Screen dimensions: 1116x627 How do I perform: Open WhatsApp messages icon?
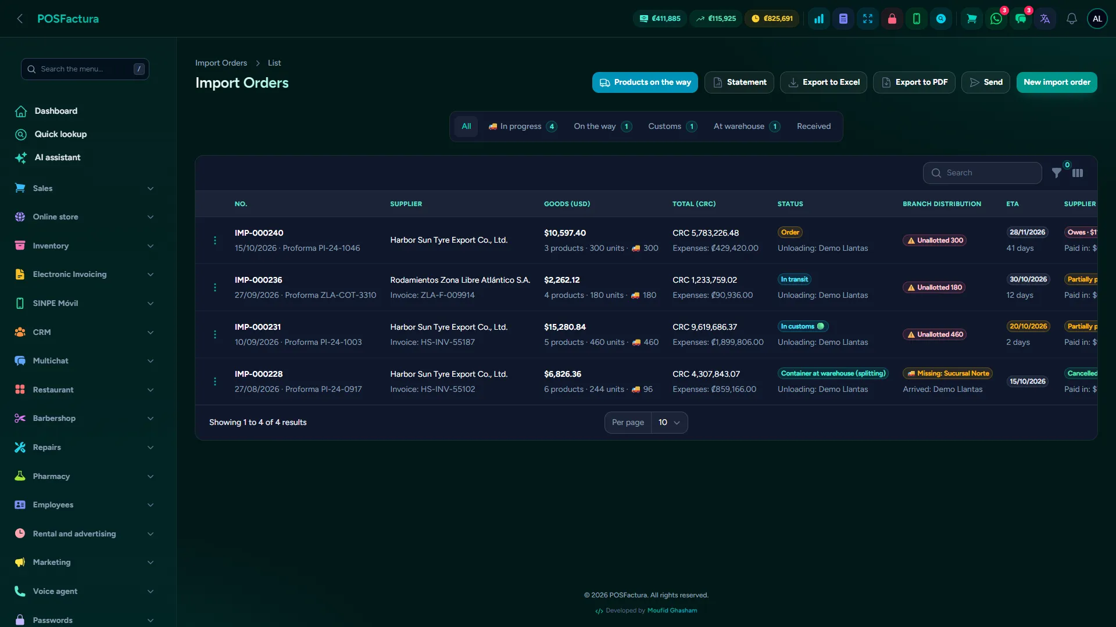[996, 19]
